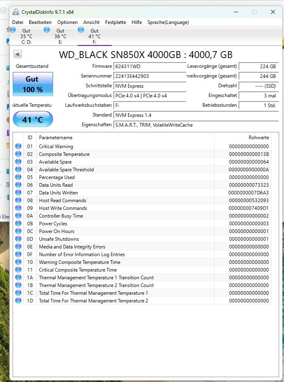Screen dimensions: 284x382
Task: Click the Firmware value field 624311WD
Action: (150, 66)
